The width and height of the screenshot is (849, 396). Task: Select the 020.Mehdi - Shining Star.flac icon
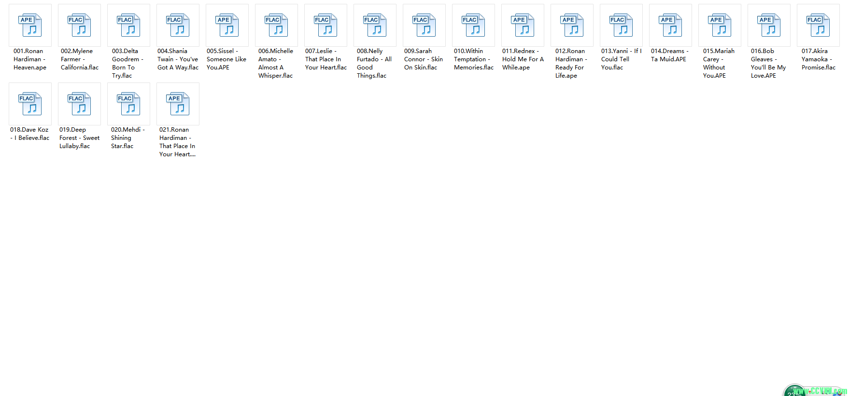128,104
